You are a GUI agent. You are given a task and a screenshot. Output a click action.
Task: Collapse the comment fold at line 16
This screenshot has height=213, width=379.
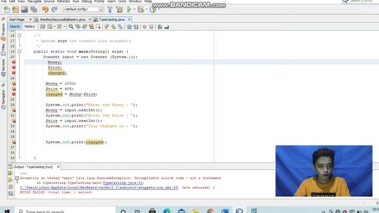tap(20, 35)
